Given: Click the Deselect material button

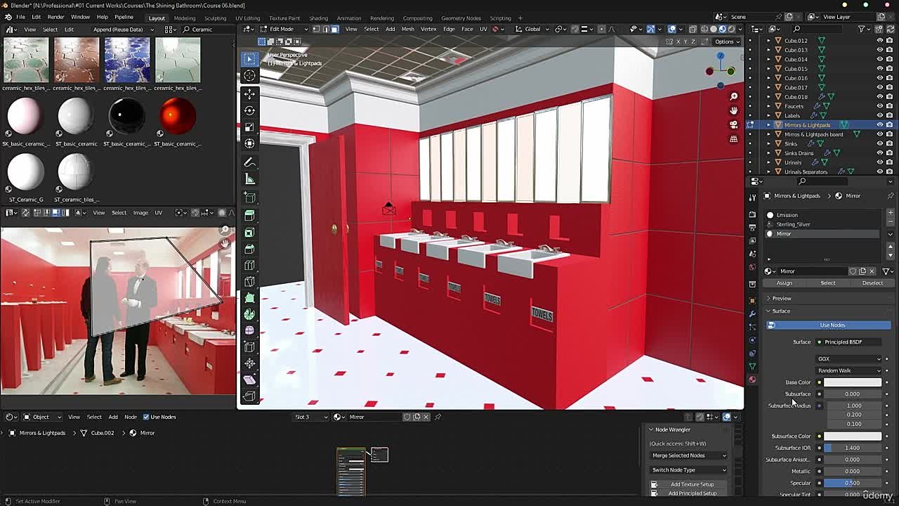Looking at the screenshot, I should (872, 283).
